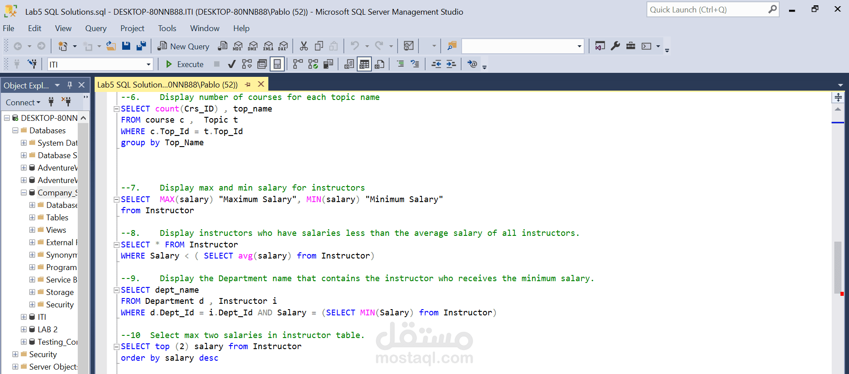
Task: Click the Uncomment selected lines icon
Action: pyautogui.click(x=415, y=64)
